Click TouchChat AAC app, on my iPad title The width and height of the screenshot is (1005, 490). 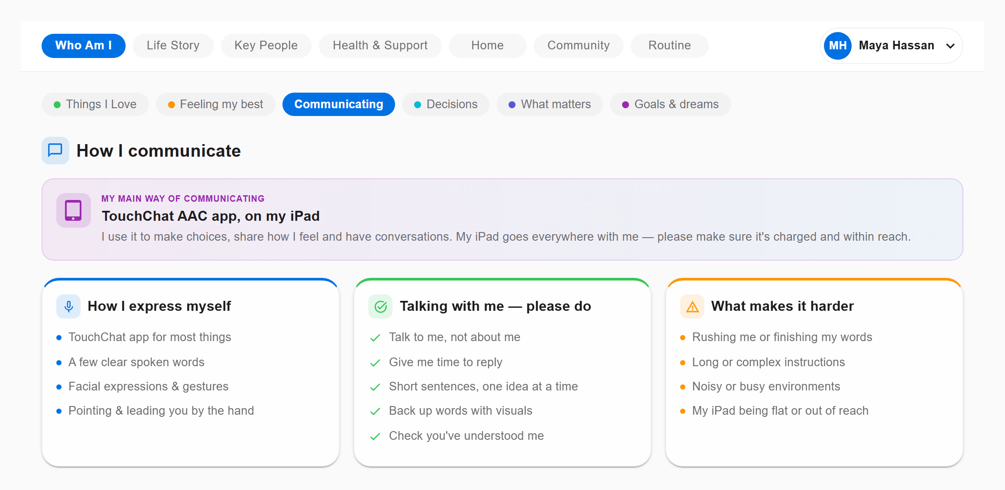click(211, 216)
